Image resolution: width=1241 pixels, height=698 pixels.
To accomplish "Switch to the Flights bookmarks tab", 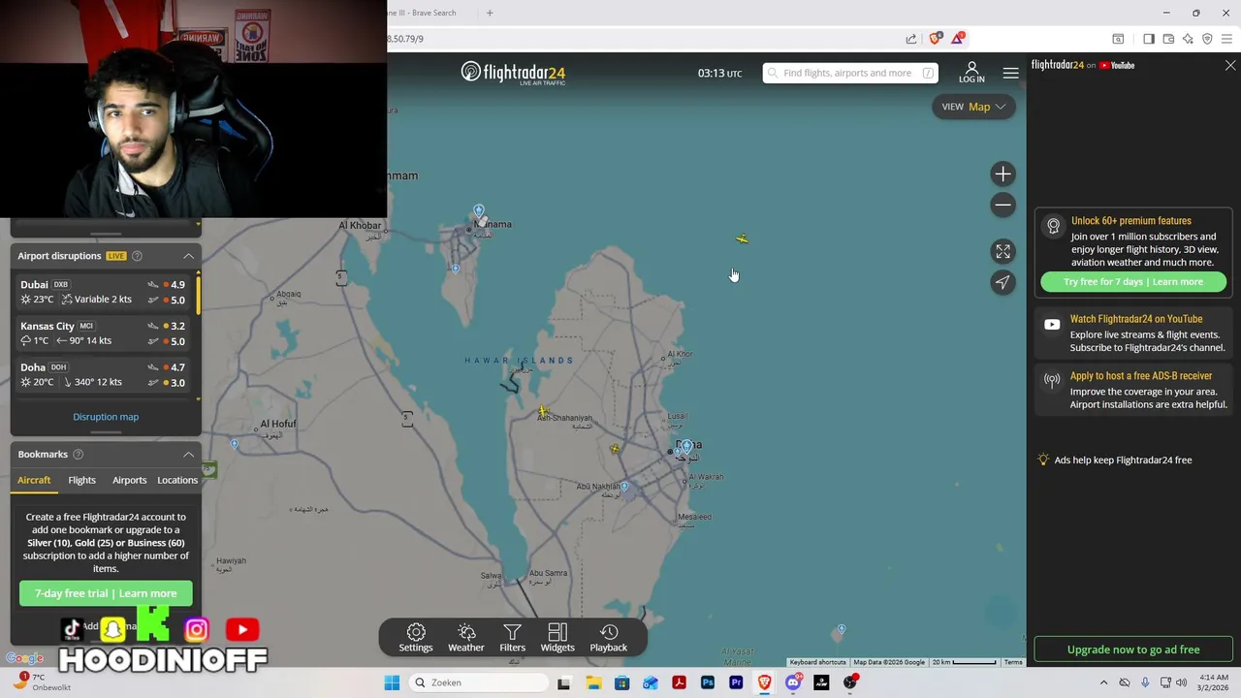I will tap(81, 480).
